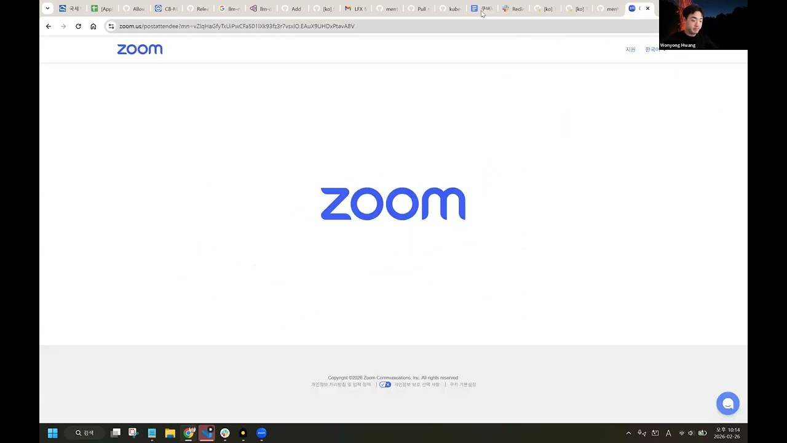Open File Explorer from the taskbar
Screen dimensions: 787x443
[x=170, y=433]
